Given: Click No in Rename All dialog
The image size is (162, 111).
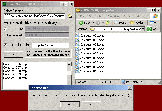Looking at the screenshot, I should tap(91, 104).
